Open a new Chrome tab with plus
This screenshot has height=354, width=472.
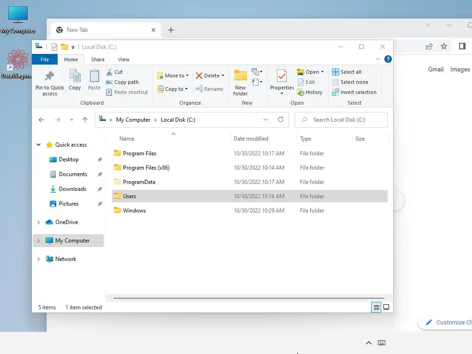pos(171,30)
